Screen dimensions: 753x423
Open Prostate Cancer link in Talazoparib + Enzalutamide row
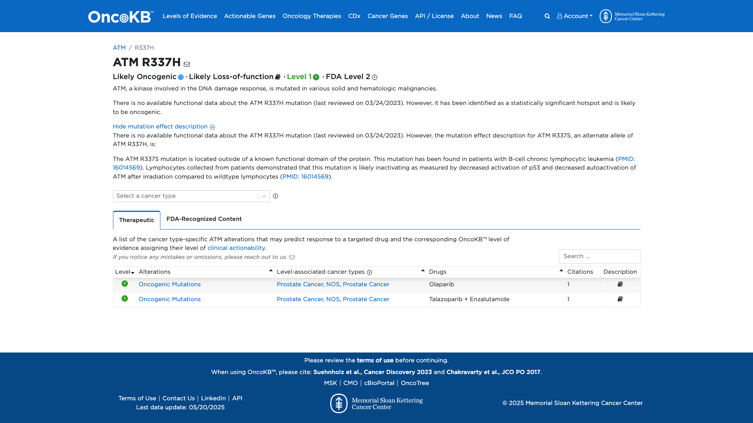point(366,299)
